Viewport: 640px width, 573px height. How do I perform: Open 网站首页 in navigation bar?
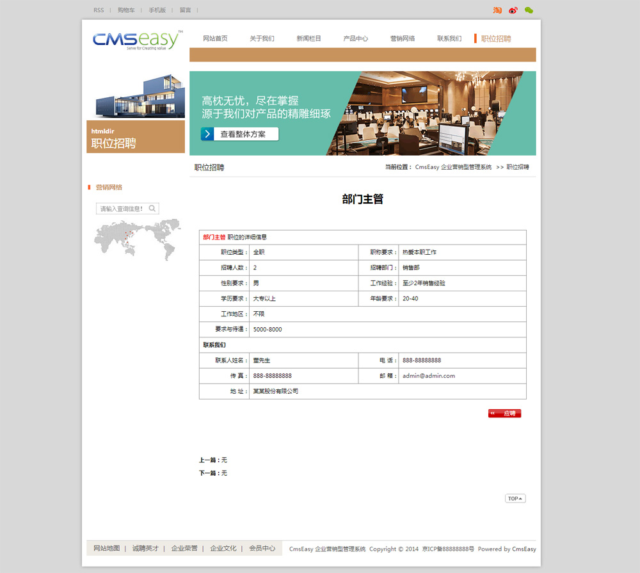pos(215,38)
